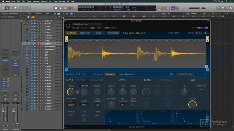The image size is (234, 131).
Task: Toggle the Key Tracking ON button
Action: click(122, 105)
